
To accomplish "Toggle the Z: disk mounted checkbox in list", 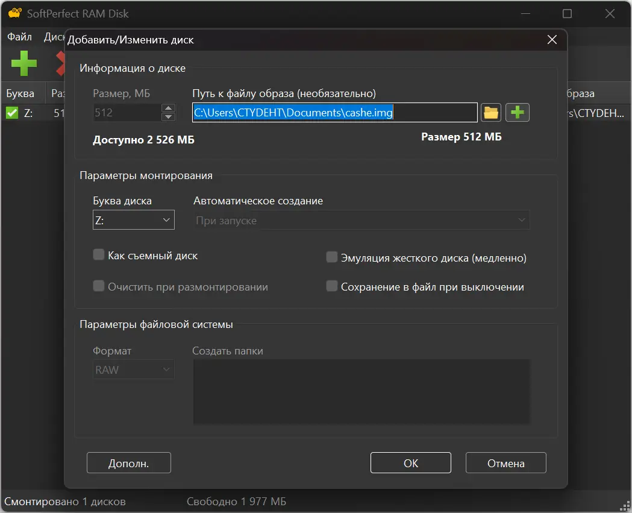I will click(12, 113).
